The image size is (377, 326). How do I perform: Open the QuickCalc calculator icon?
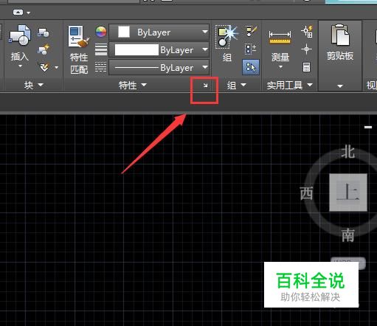pos(306,67)
